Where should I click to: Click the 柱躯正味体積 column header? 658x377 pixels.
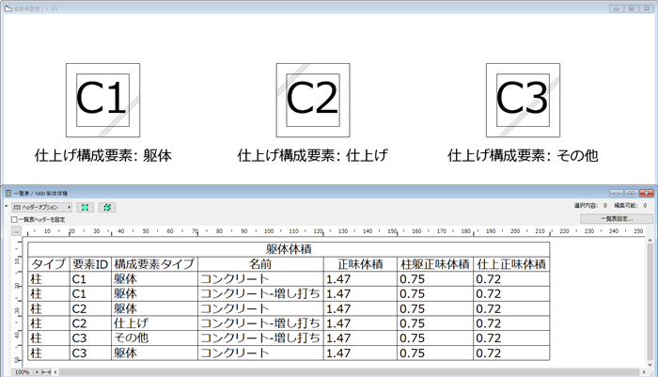pyautogui.click(x=435, y=264)
